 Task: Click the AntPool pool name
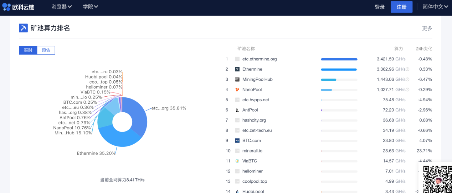[250, 110]
